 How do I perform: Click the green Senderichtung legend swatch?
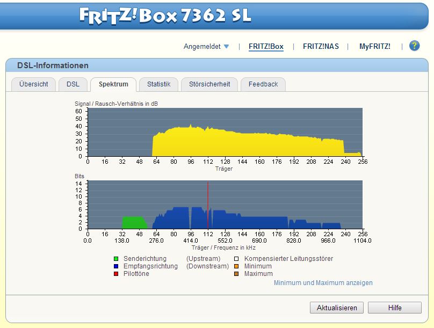click(116, 259)
